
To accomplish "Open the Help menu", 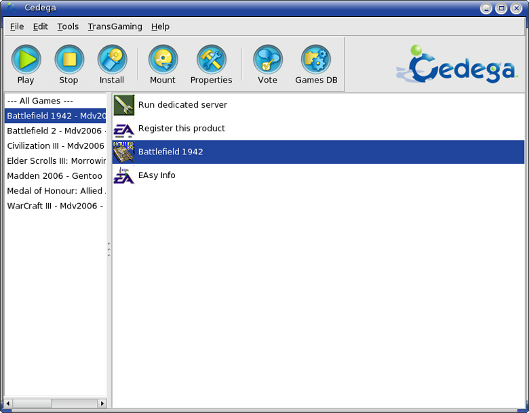I will (160, 26).
